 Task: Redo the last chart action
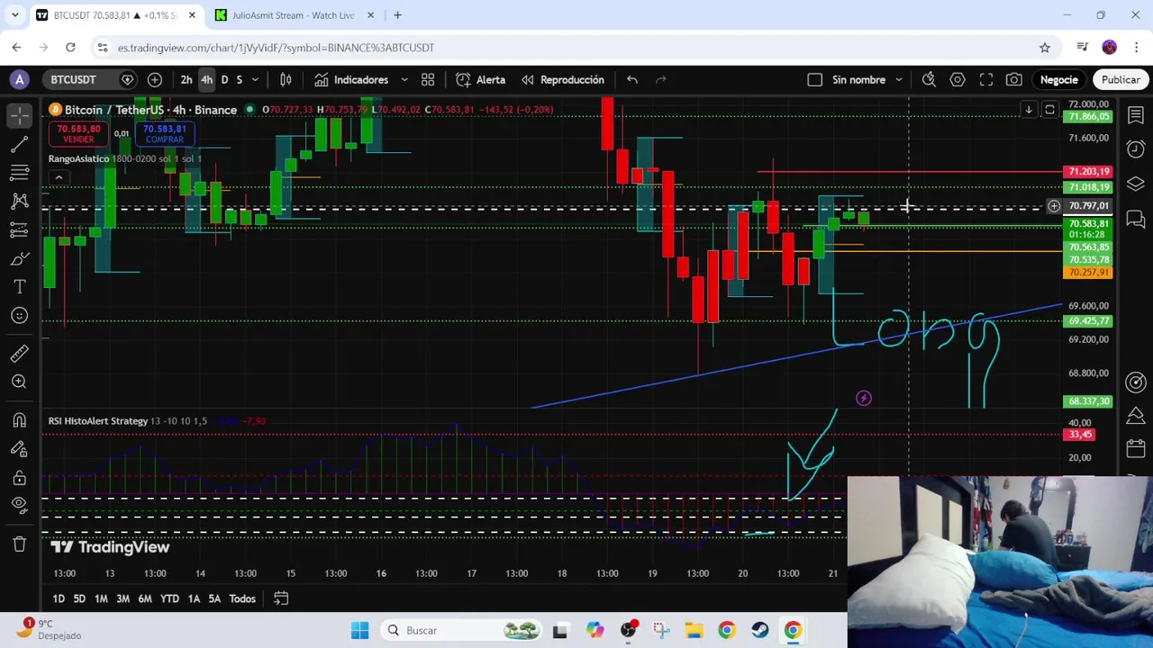[661, 80]
